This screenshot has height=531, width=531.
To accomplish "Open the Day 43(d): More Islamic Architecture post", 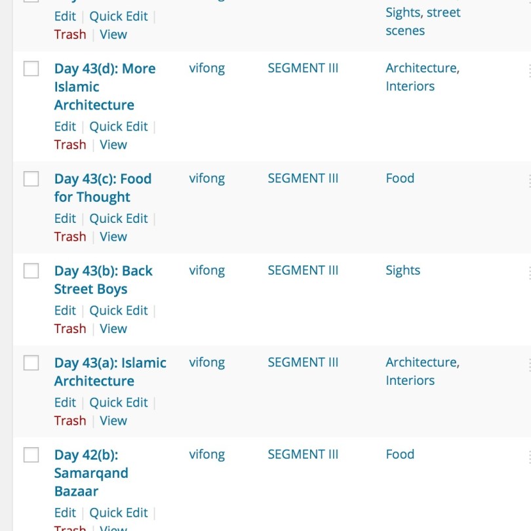I will point(104,87).
